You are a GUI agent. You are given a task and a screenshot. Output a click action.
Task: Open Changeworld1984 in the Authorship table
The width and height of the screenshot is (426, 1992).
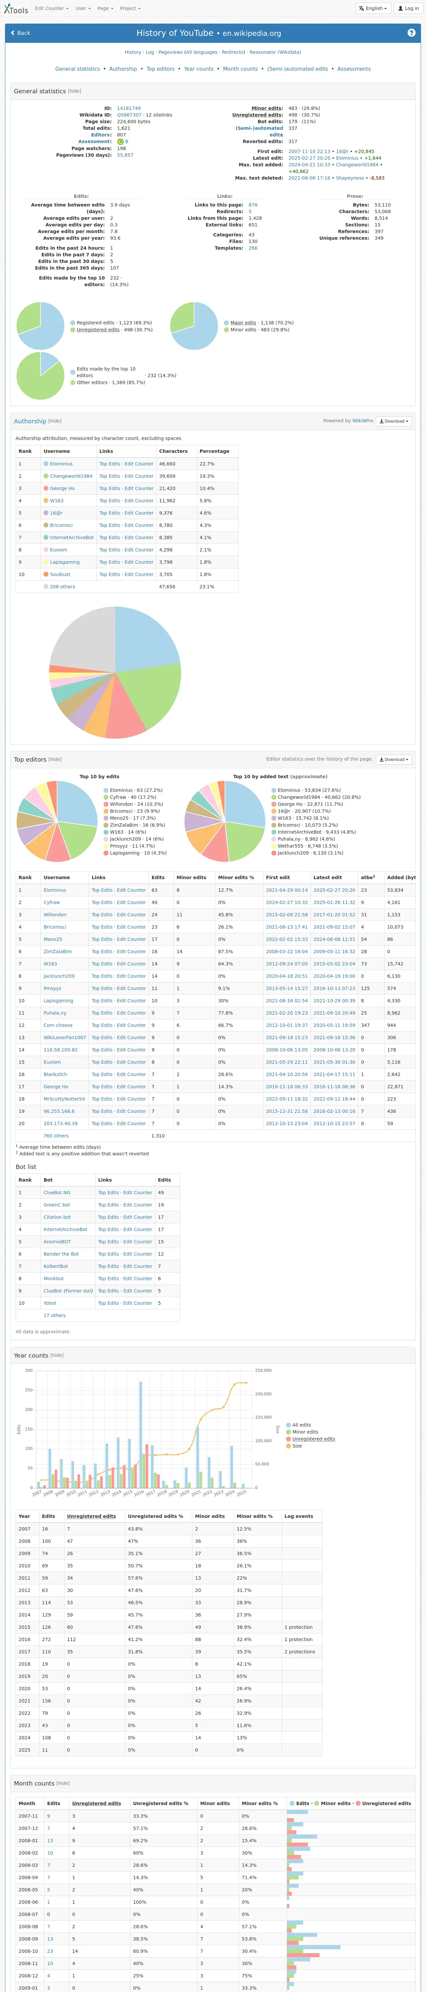(71, 476)
